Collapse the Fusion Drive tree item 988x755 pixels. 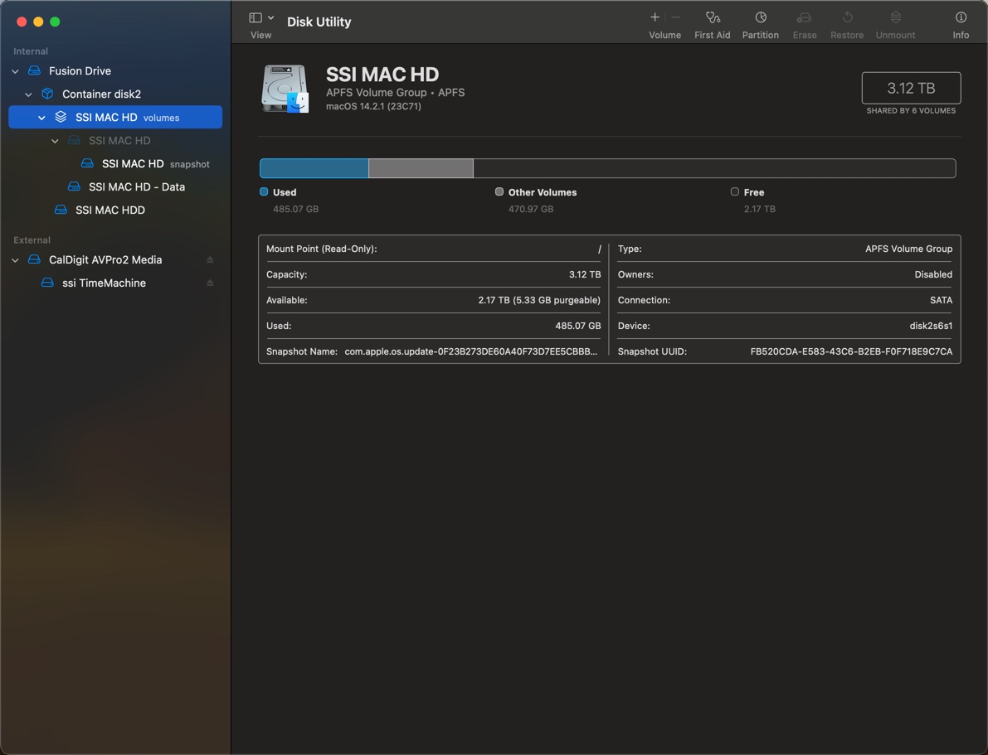coord(15,71)
